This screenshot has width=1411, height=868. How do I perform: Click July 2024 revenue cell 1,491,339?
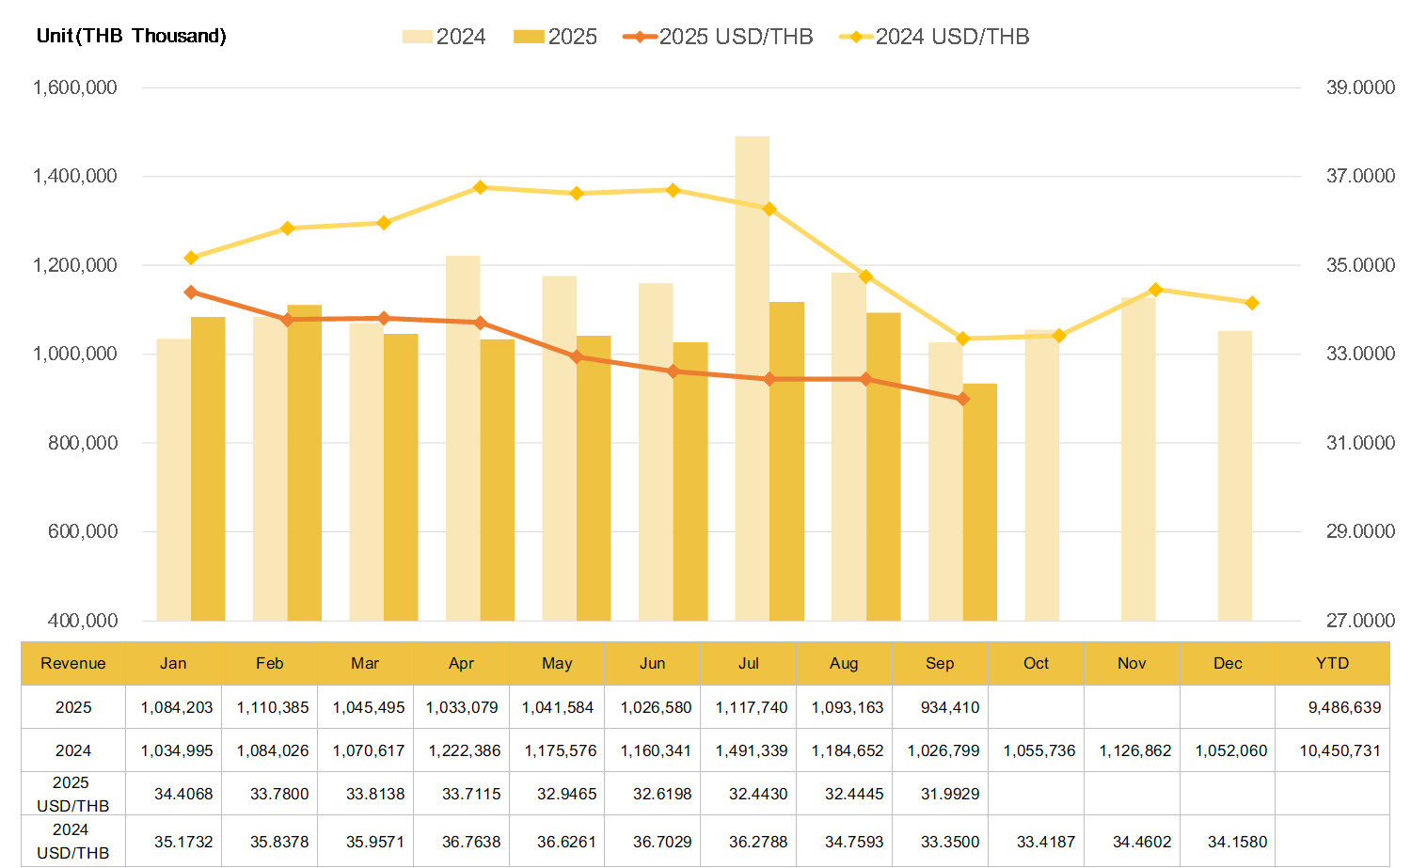click(x=751, y=750)
